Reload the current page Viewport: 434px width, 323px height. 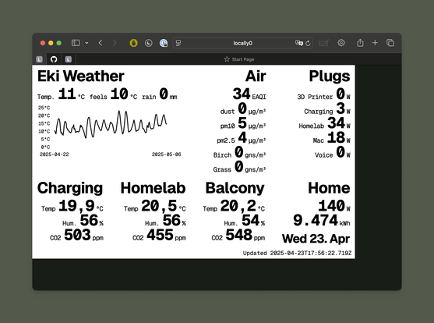(x=308, y=43)
